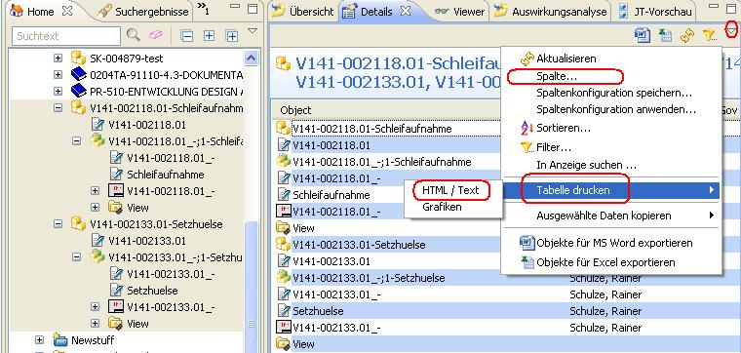Select Schleifaufnahme row in Details table
The width and height of the screenshot is (741, 353).
pyautogui.click(x=331, y=195)
